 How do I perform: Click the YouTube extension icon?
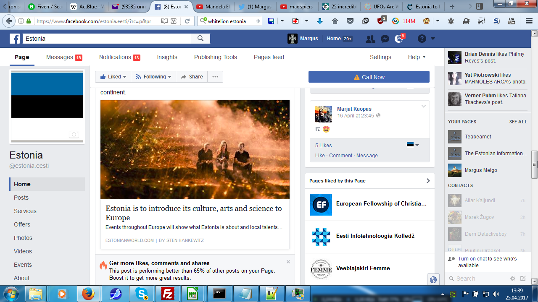[512, 21]
